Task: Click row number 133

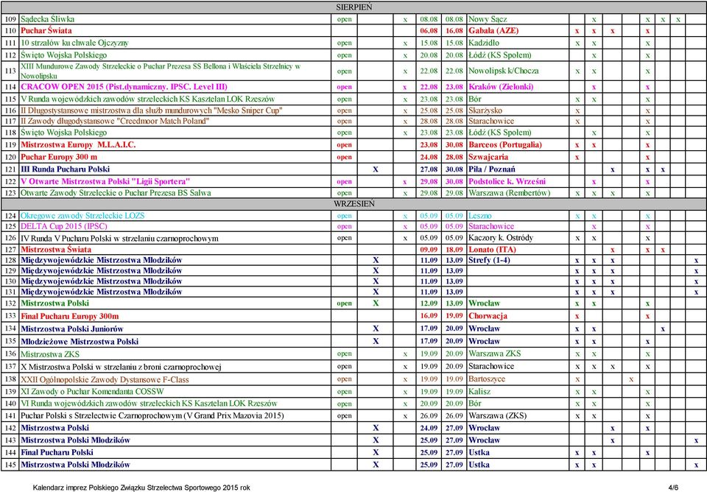Action: [10, 316]
